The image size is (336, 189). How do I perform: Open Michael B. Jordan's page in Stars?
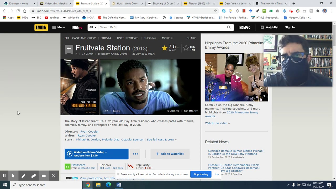pyautogui.click(x=88, y=139)
